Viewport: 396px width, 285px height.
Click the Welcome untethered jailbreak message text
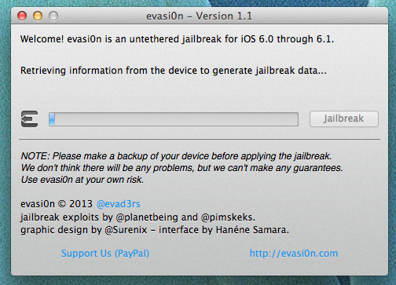coord(177,39)
